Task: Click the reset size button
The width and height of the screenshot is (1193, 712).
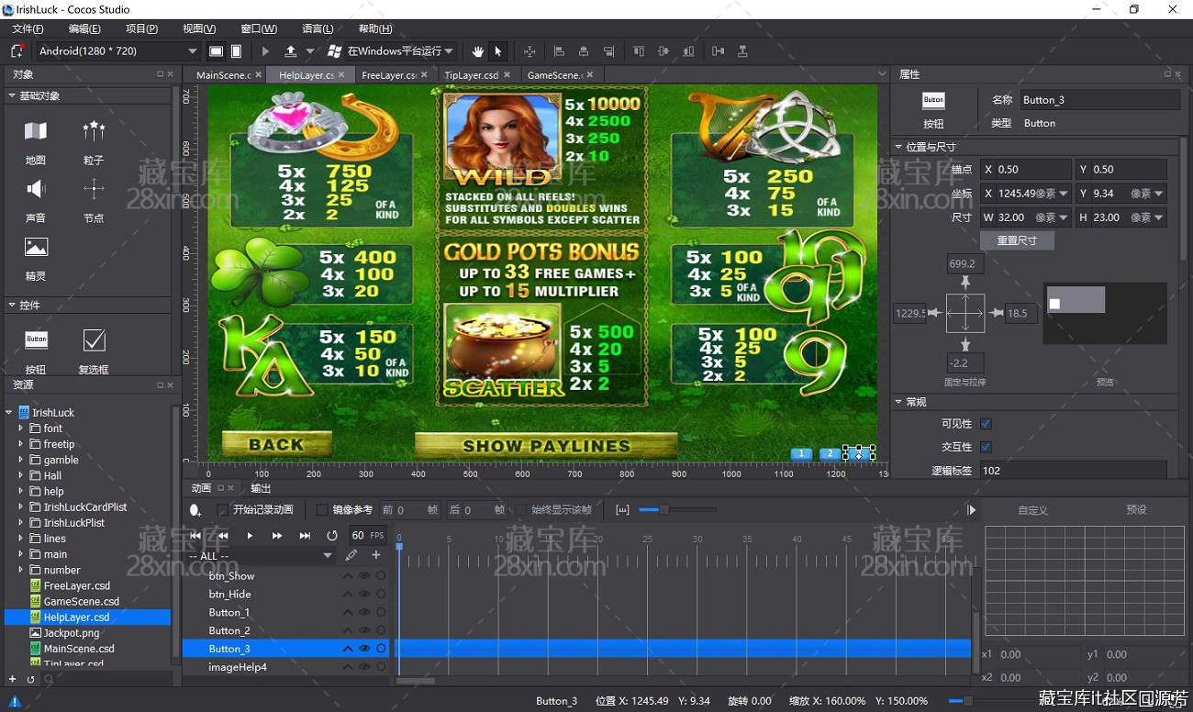Action: [x=1017, y=240]
